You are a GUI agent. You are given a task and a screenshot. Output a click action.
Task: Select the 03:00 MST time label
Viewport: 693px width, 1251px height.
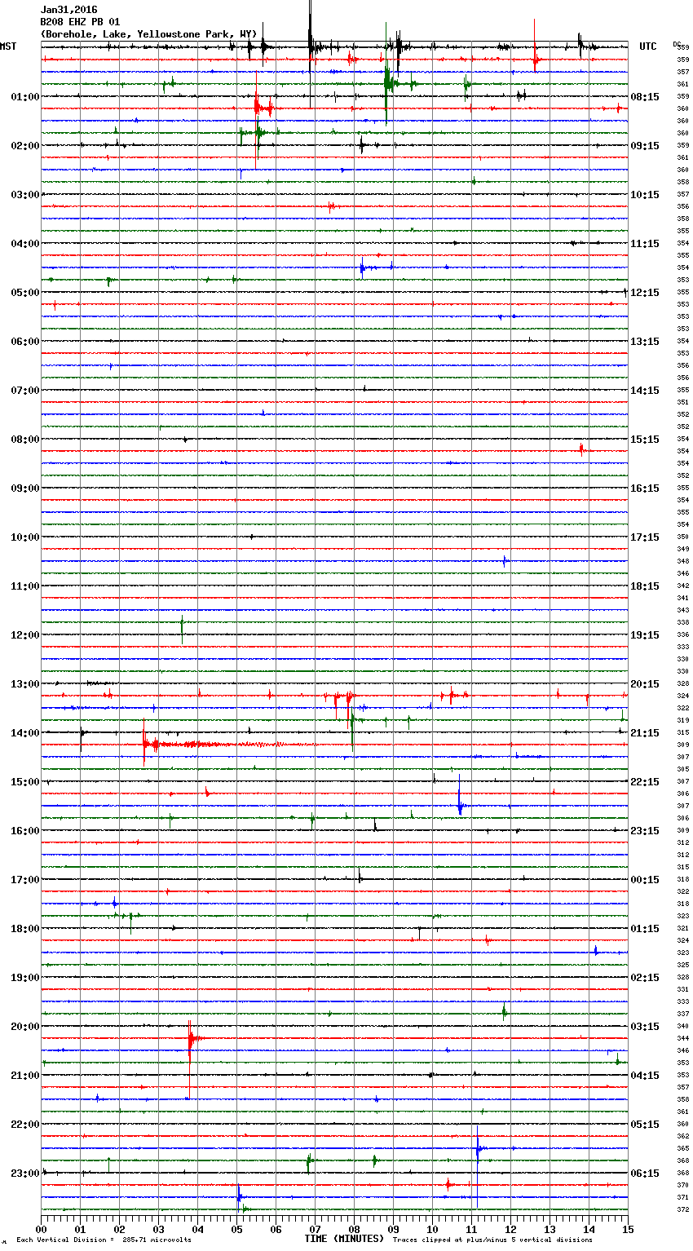tap(25, 195)
